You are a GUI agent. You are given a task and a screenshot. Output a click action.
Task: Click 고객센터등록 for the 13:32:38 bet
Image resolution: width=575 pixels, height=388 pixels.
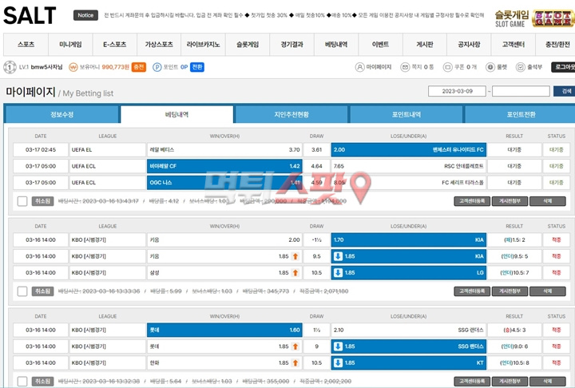472,382
